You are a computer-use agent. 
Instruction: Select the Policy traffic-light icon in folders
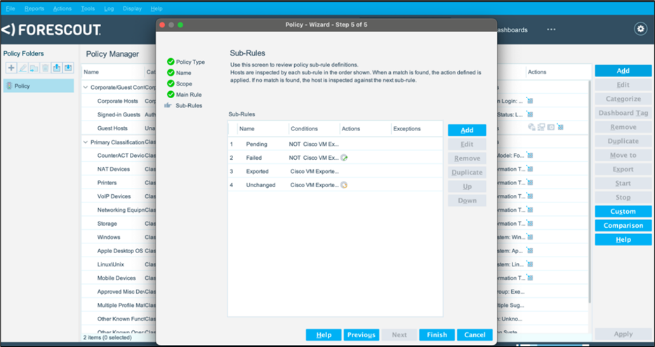coord(9,86)
